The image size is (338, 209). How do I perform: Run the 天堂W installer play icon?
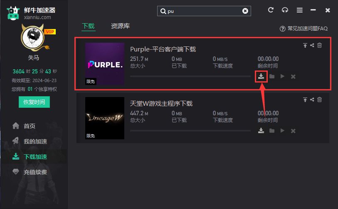pos(282,131)
